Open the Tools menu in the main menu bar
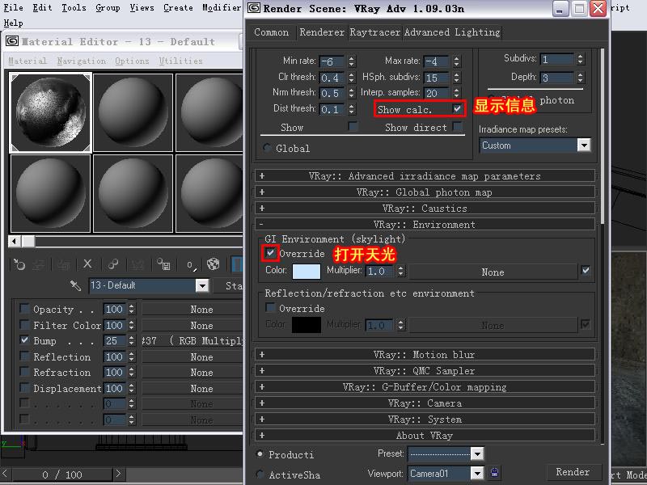Screen dimensions: 647x485 74,8
